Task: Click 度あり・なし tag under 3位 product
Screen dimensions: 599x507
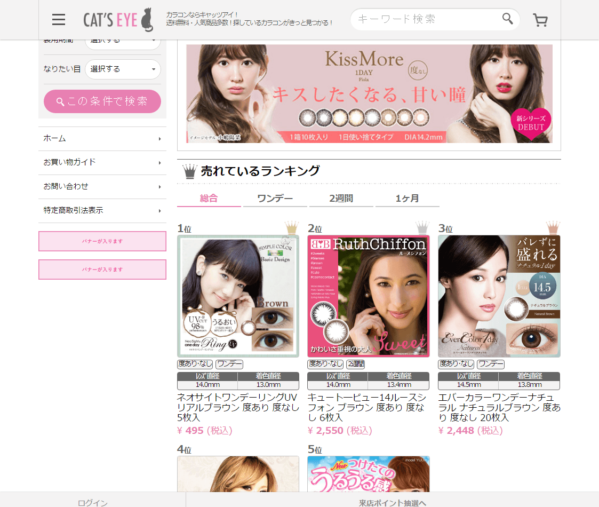Action: [x=456, y=364]
